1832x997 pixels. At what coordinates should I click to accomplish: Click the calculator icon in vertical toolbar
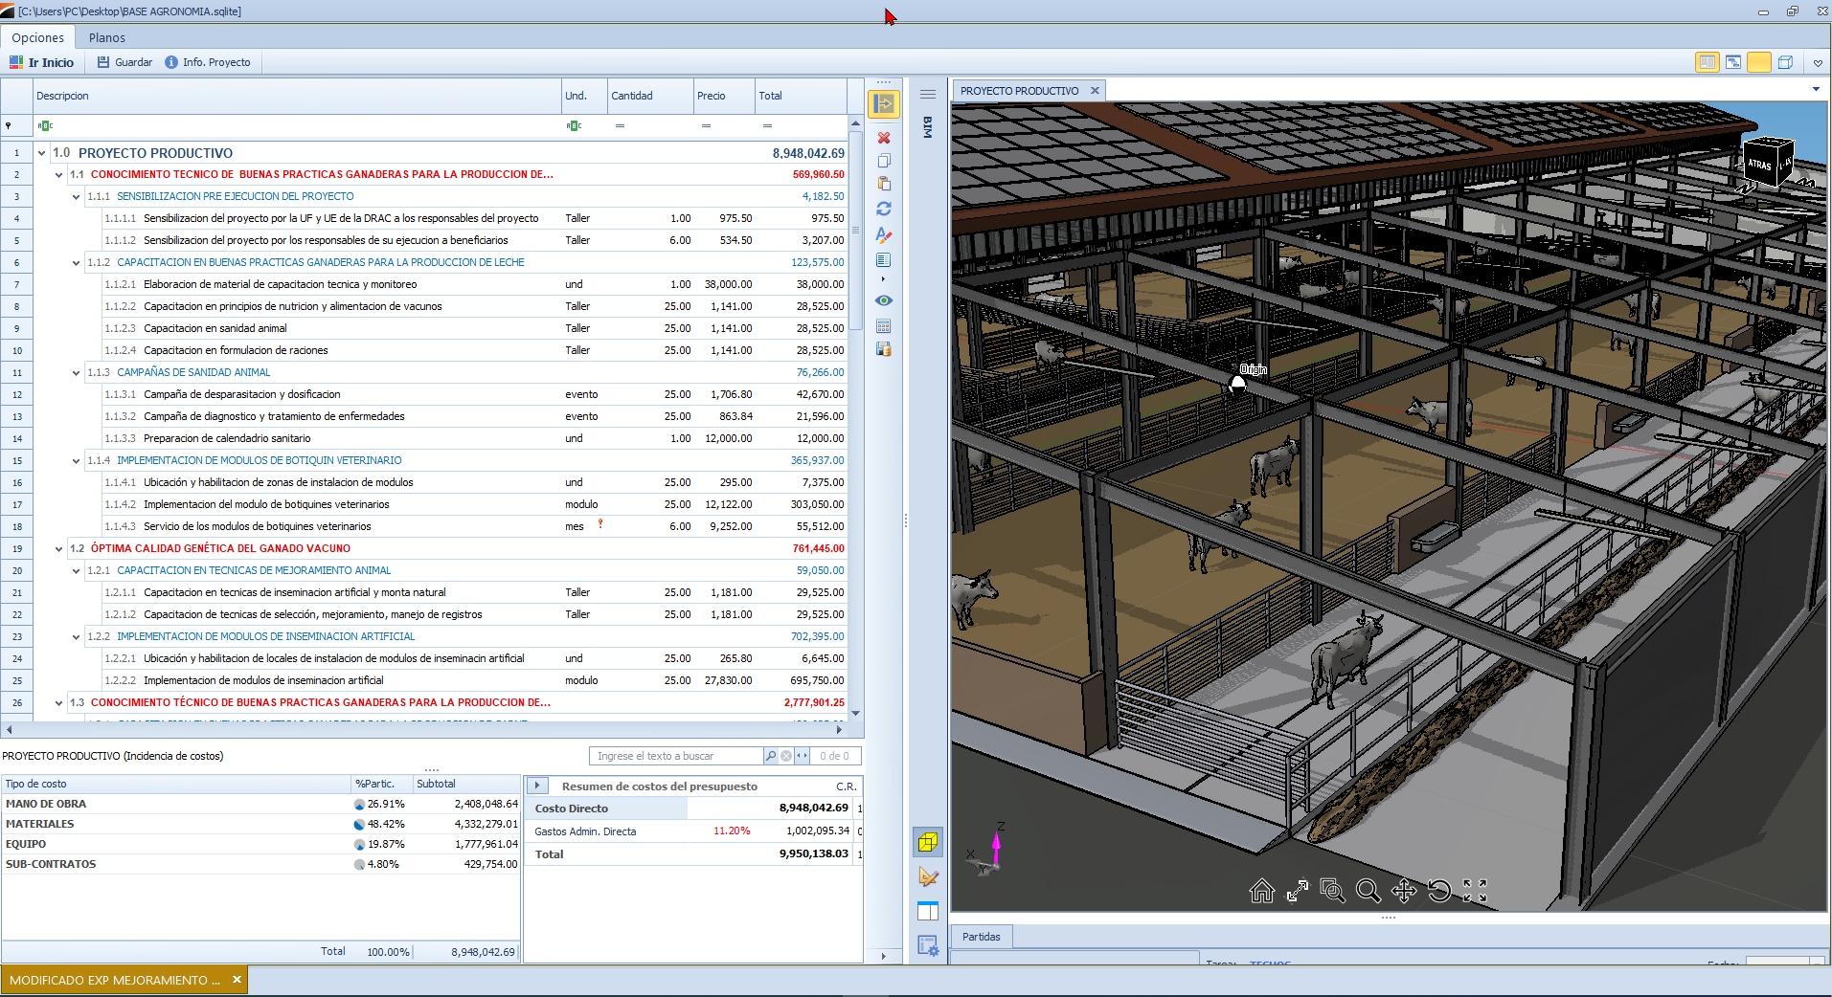coord(883,326)
